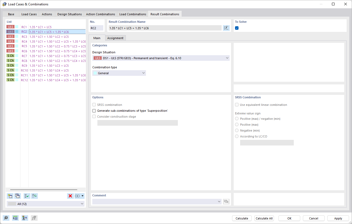352x224 pixels.
Task: Select row RC1 '1.35 * LC1 + LC5'
Action: pyautogui.click(x=46, y=27)
